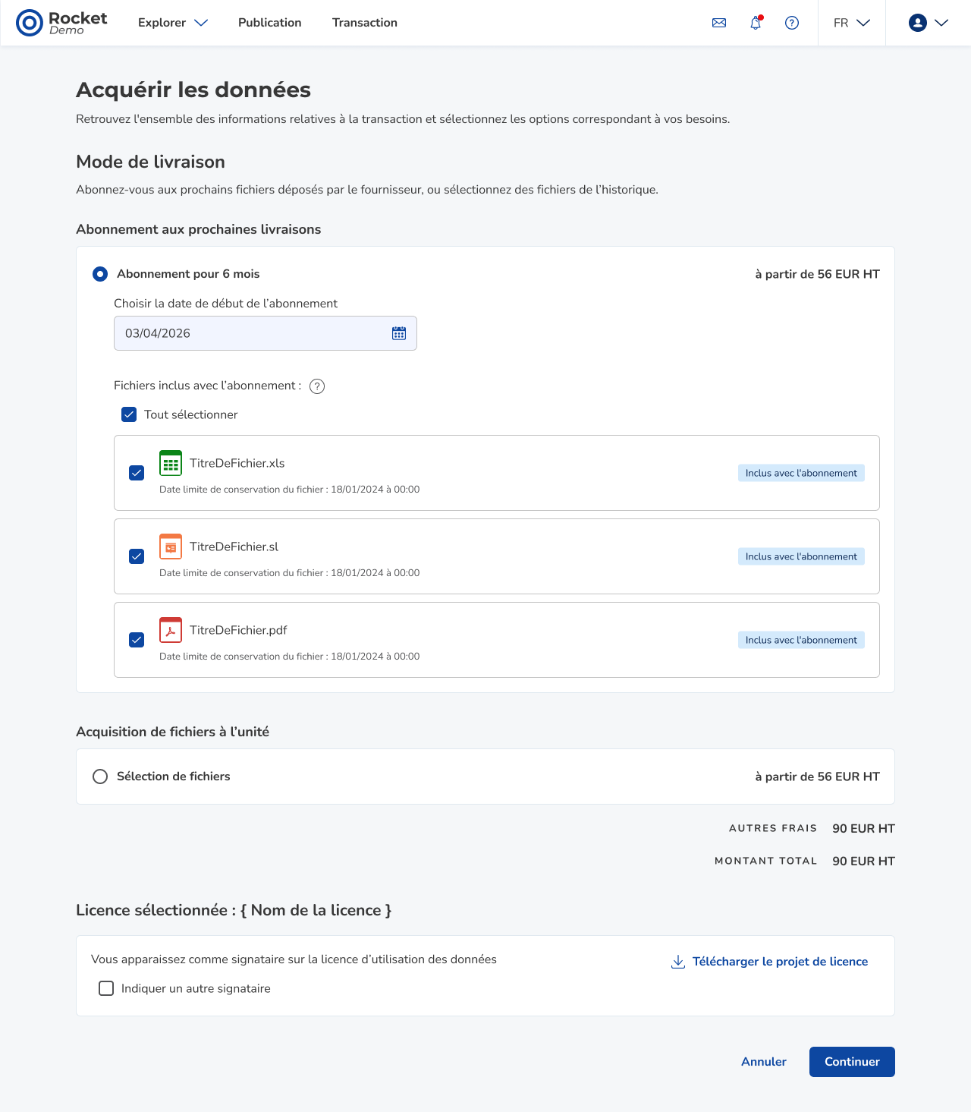
Task: Check Indiquer un autre signataire
Action: point(106,988)
